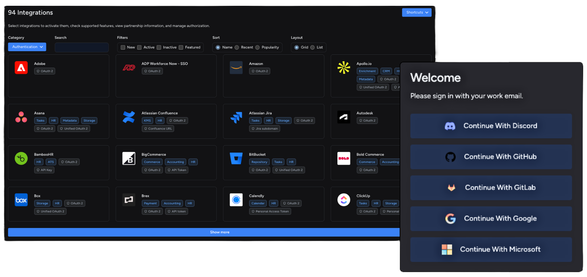The width and height of the screenshot is (587, 277).
Task: Click the Atlassian Jira logo
Action: click(236, 117)
